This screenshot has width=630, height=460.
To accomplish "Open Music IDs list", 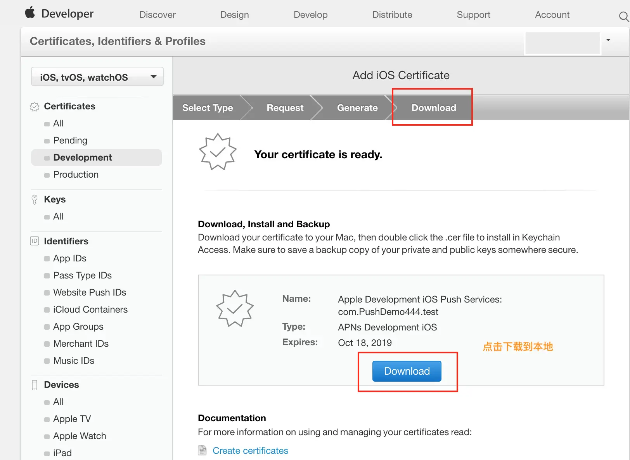I will tap(74, 361).
